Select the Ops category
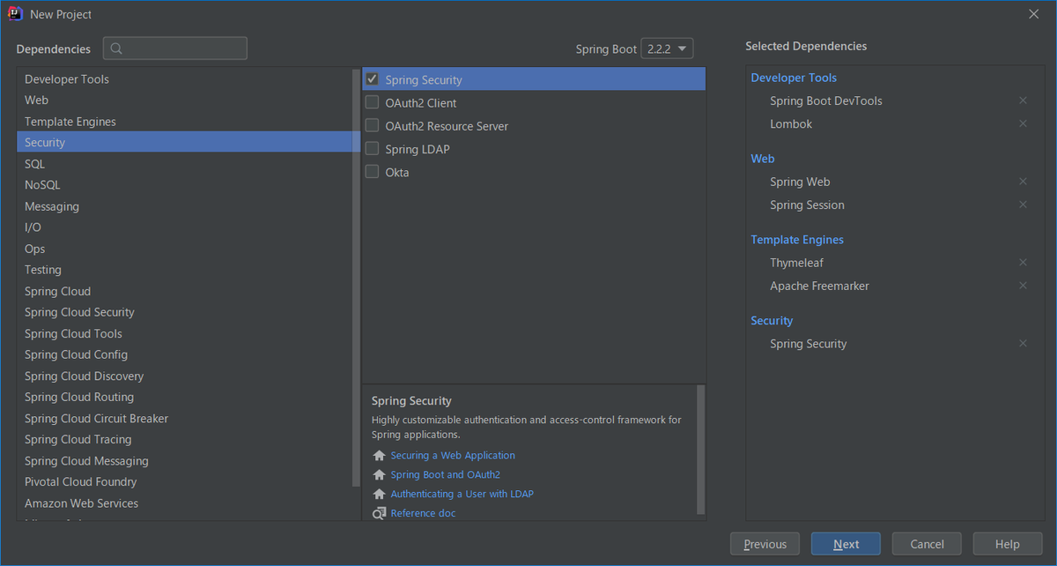The image size is (1057, 566). pos(184,249)
